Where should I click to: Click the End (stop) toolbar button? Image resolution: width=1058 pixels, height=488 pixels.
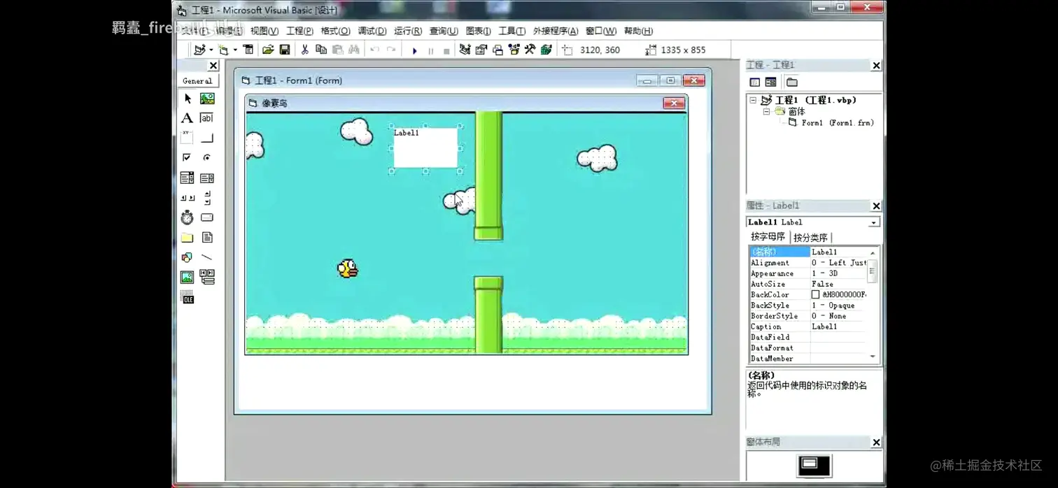(x=446, y=50)
